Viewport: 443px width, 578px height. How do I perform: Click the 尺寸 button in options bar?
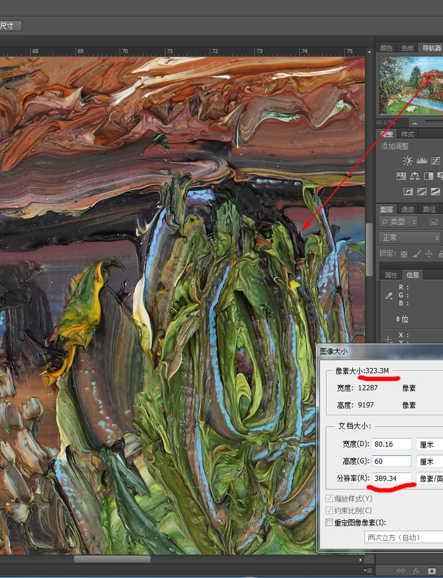click(x=11, y=26)
